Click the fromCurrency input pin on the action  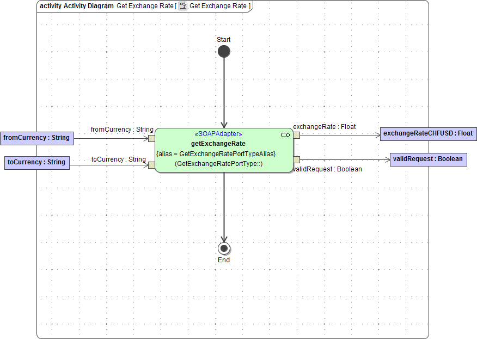point(151,138)
